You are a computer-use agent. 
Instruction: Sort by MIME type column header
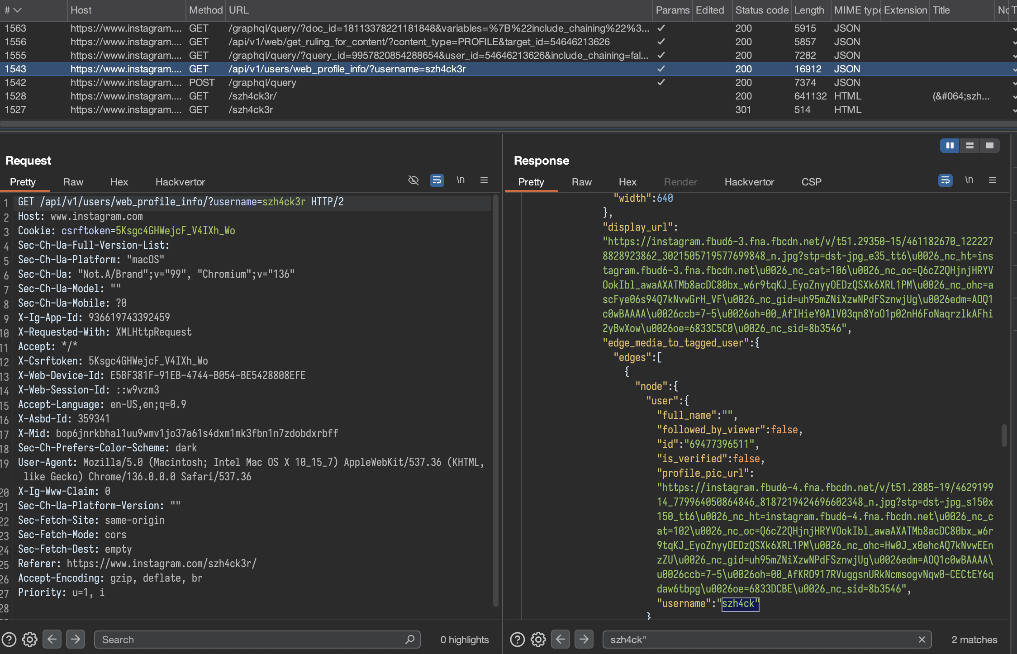coord(856,10)
